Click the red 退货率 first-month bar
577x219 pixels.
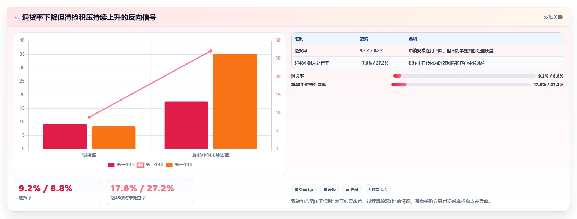(65, 136)
